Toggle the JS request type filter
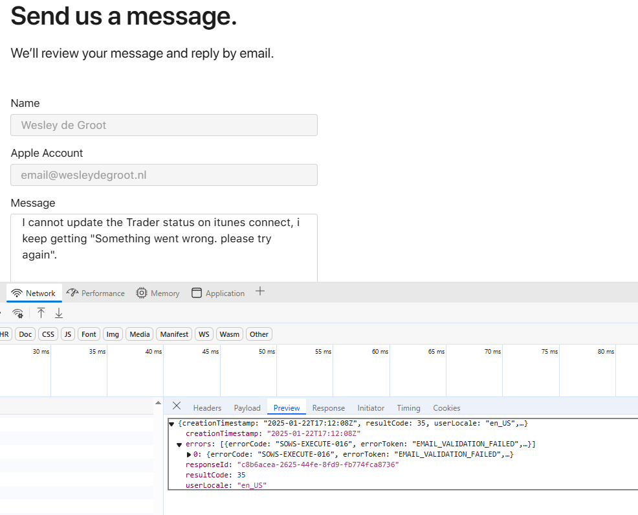This screenshot has height=515, width=638. 68,334
